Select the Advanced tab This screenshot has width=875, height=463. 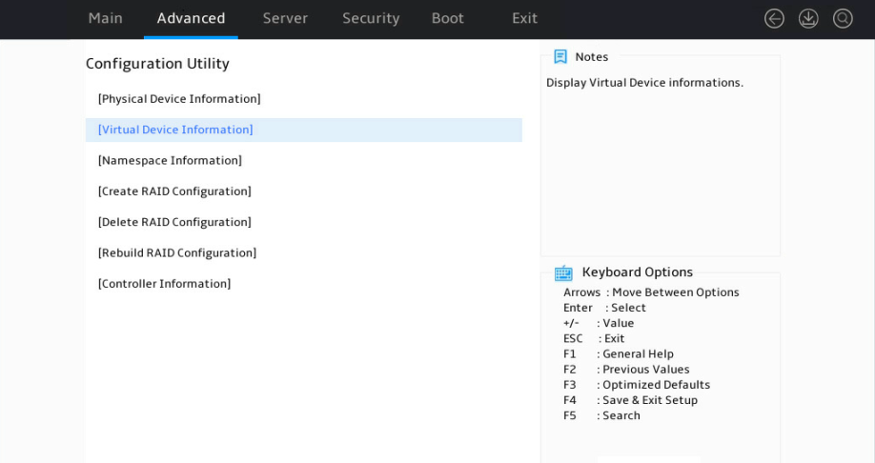pos(191,18)
